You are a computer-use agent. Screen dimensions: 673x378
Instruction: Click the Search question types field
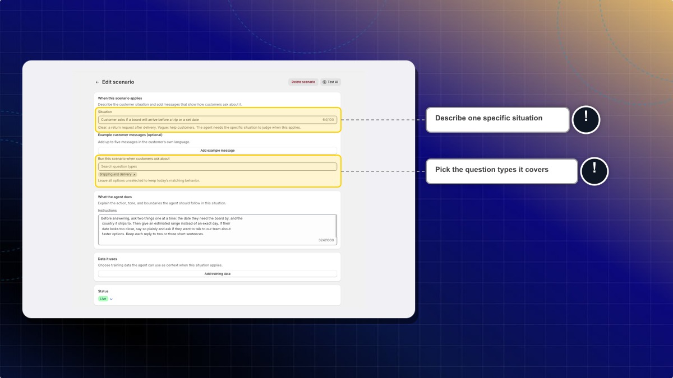coord(218,167)
